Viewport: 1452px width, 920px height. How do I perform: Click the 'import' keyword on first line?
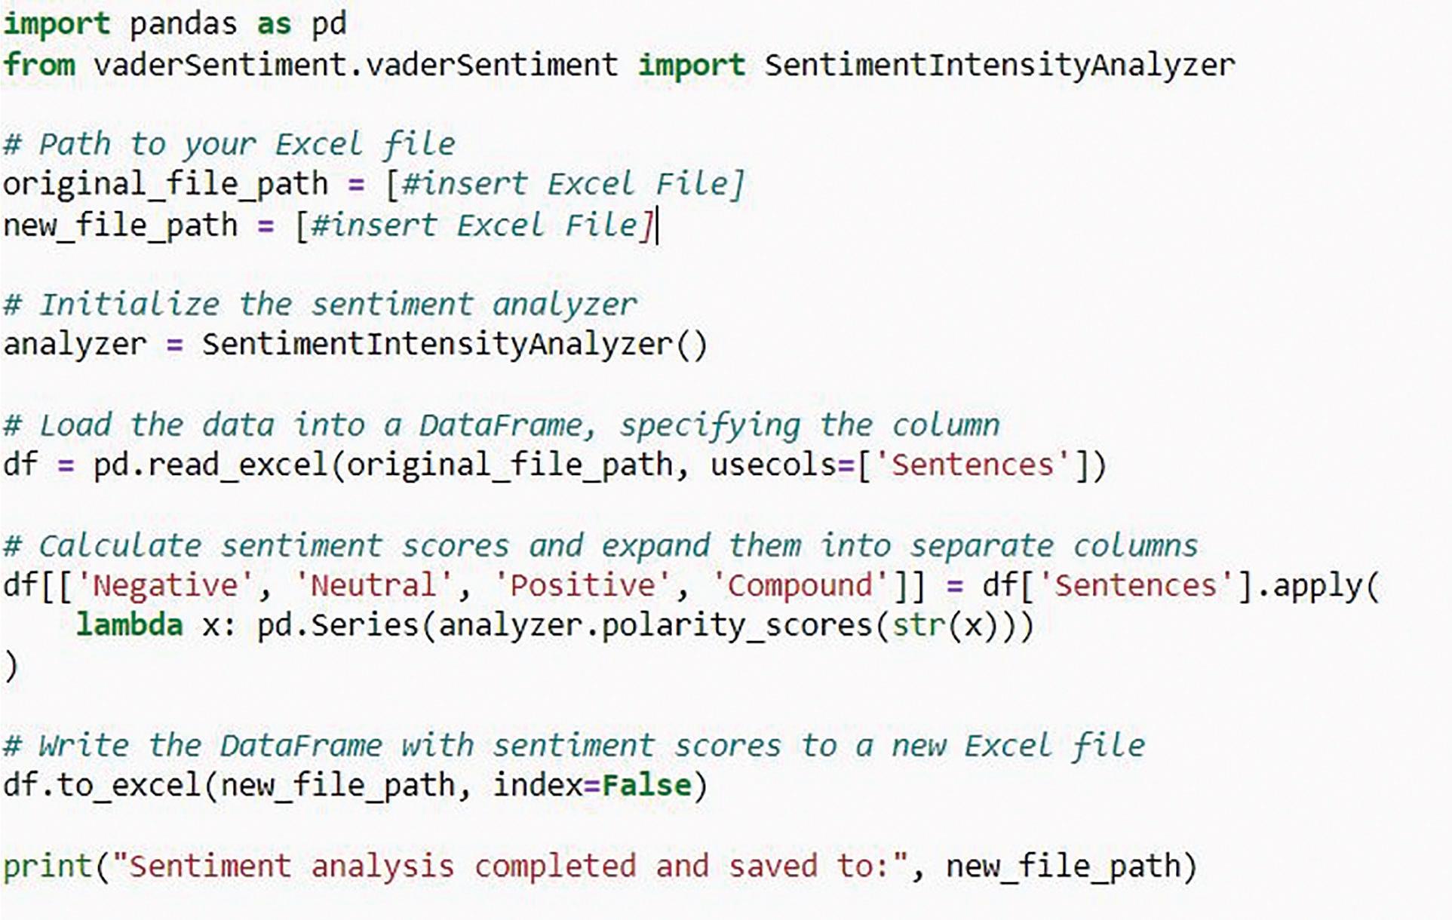[x=56, y=24]
